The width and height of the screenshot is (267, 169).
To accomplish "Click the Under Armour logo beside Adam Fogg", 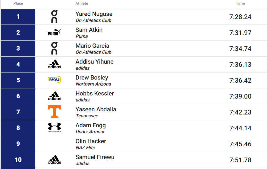I will tap(54, 128).
